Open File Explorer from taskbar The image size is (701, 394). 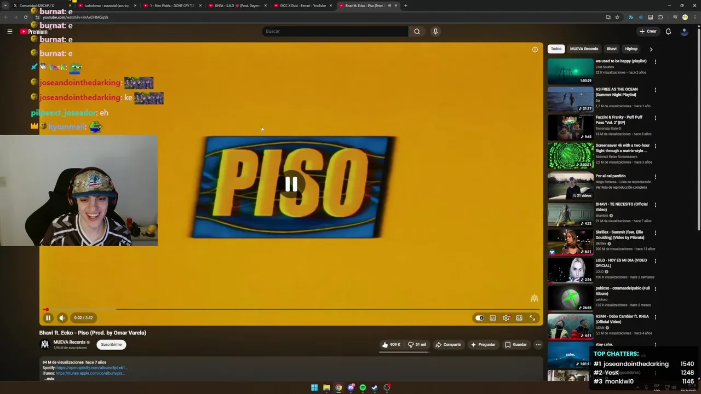[x=326, y=388]
